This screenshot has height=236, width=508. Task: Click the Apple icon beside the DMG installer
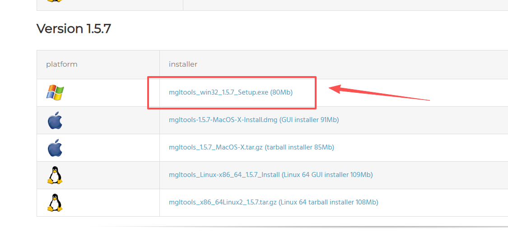[x=55, y=120]
